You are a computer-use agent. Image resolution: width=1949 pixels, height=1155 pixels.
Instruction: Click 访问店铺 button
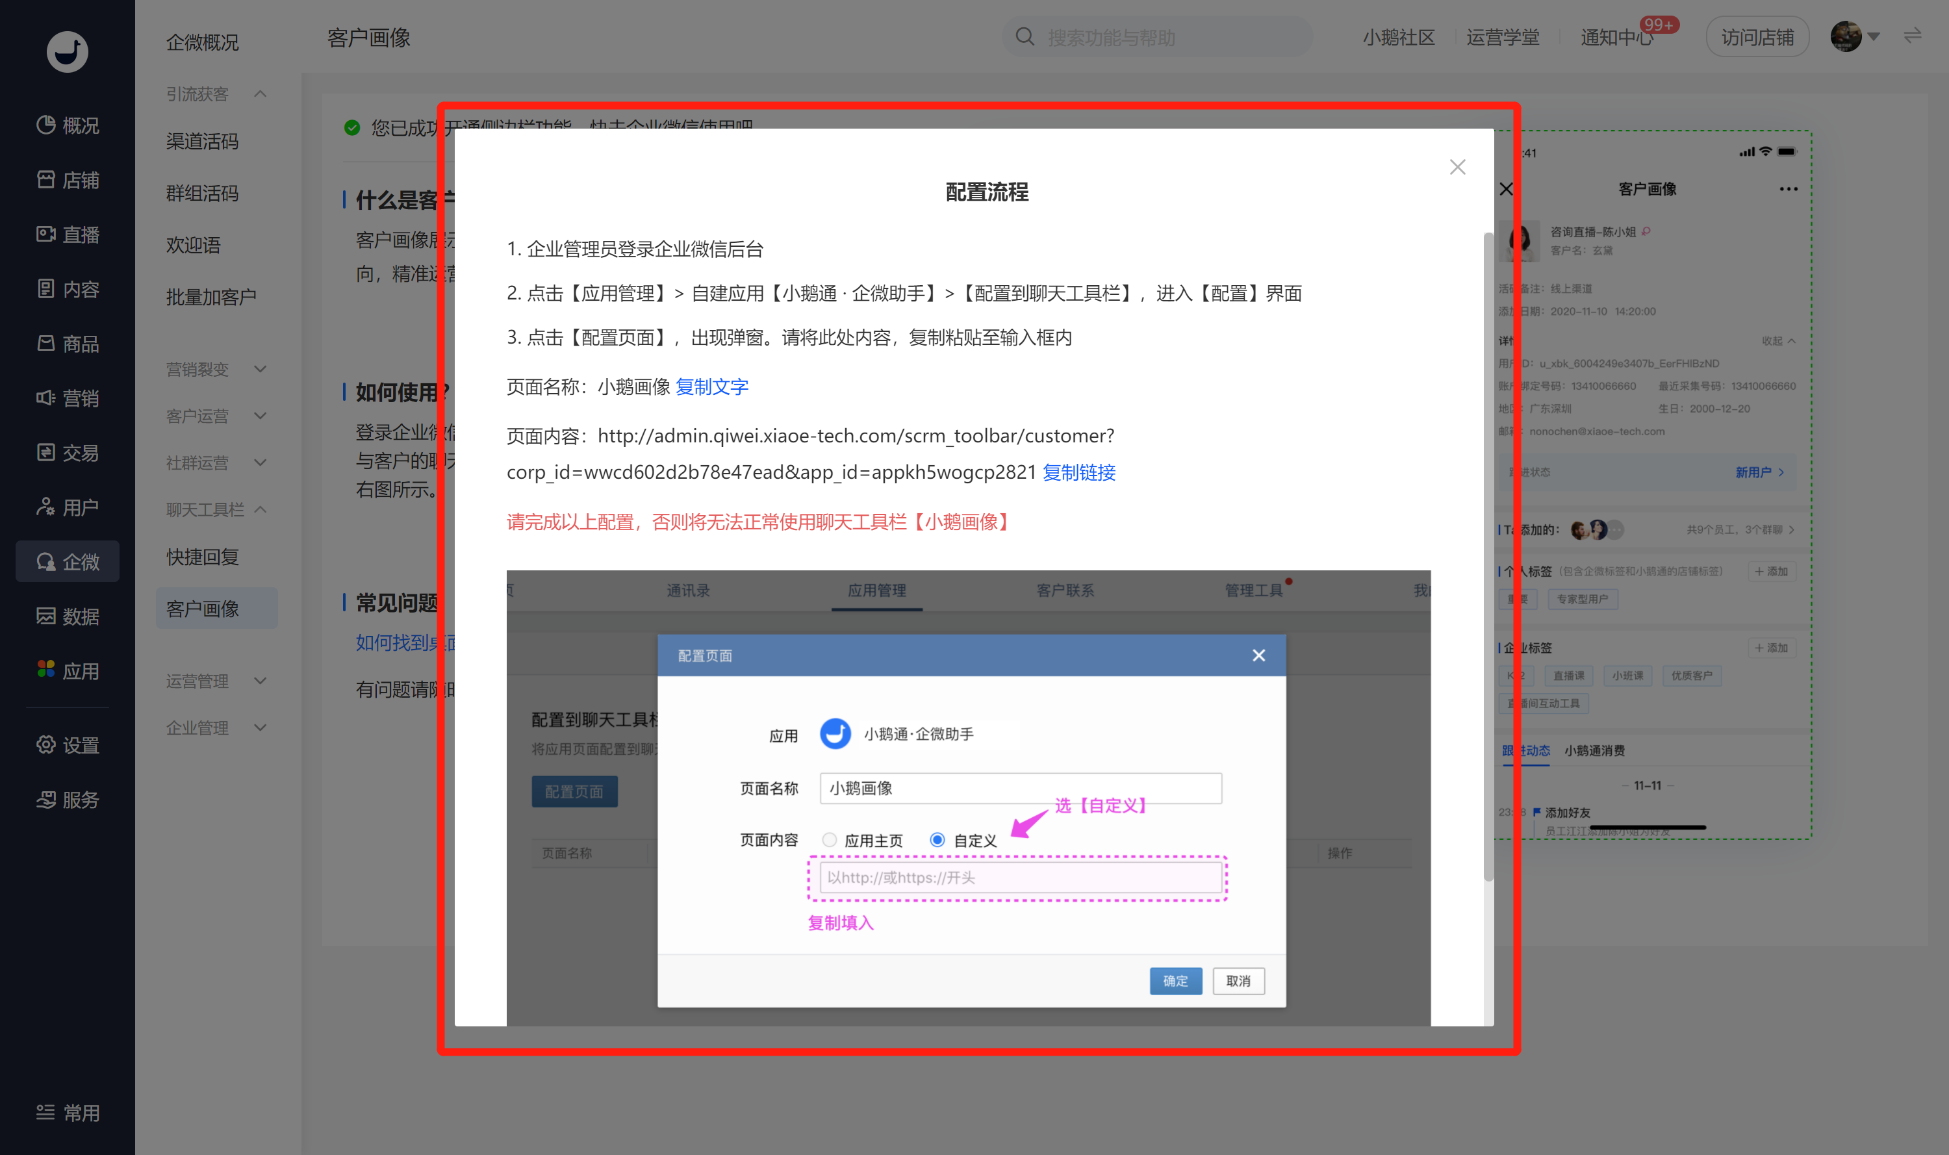coord(1757,36)
